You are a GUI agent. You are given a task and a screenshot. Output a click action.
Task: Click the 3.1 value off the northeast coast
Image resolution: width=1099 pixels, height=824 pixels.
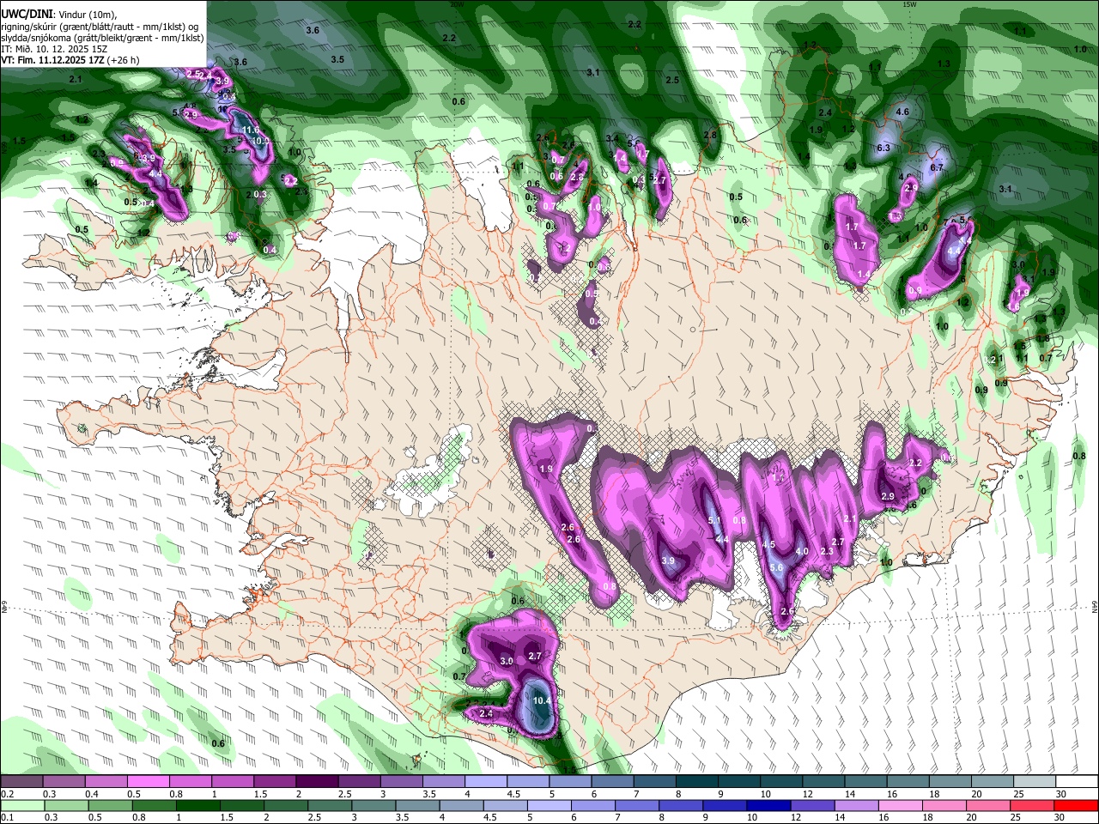click(x=1006, y=189)
